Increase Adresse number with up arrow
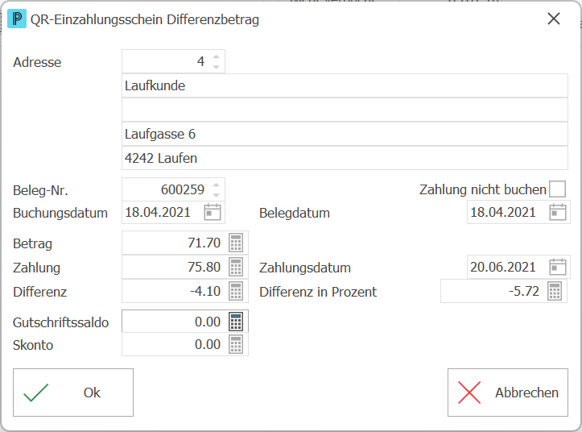Screen dimensions: 582x432 tap(216, 57)
